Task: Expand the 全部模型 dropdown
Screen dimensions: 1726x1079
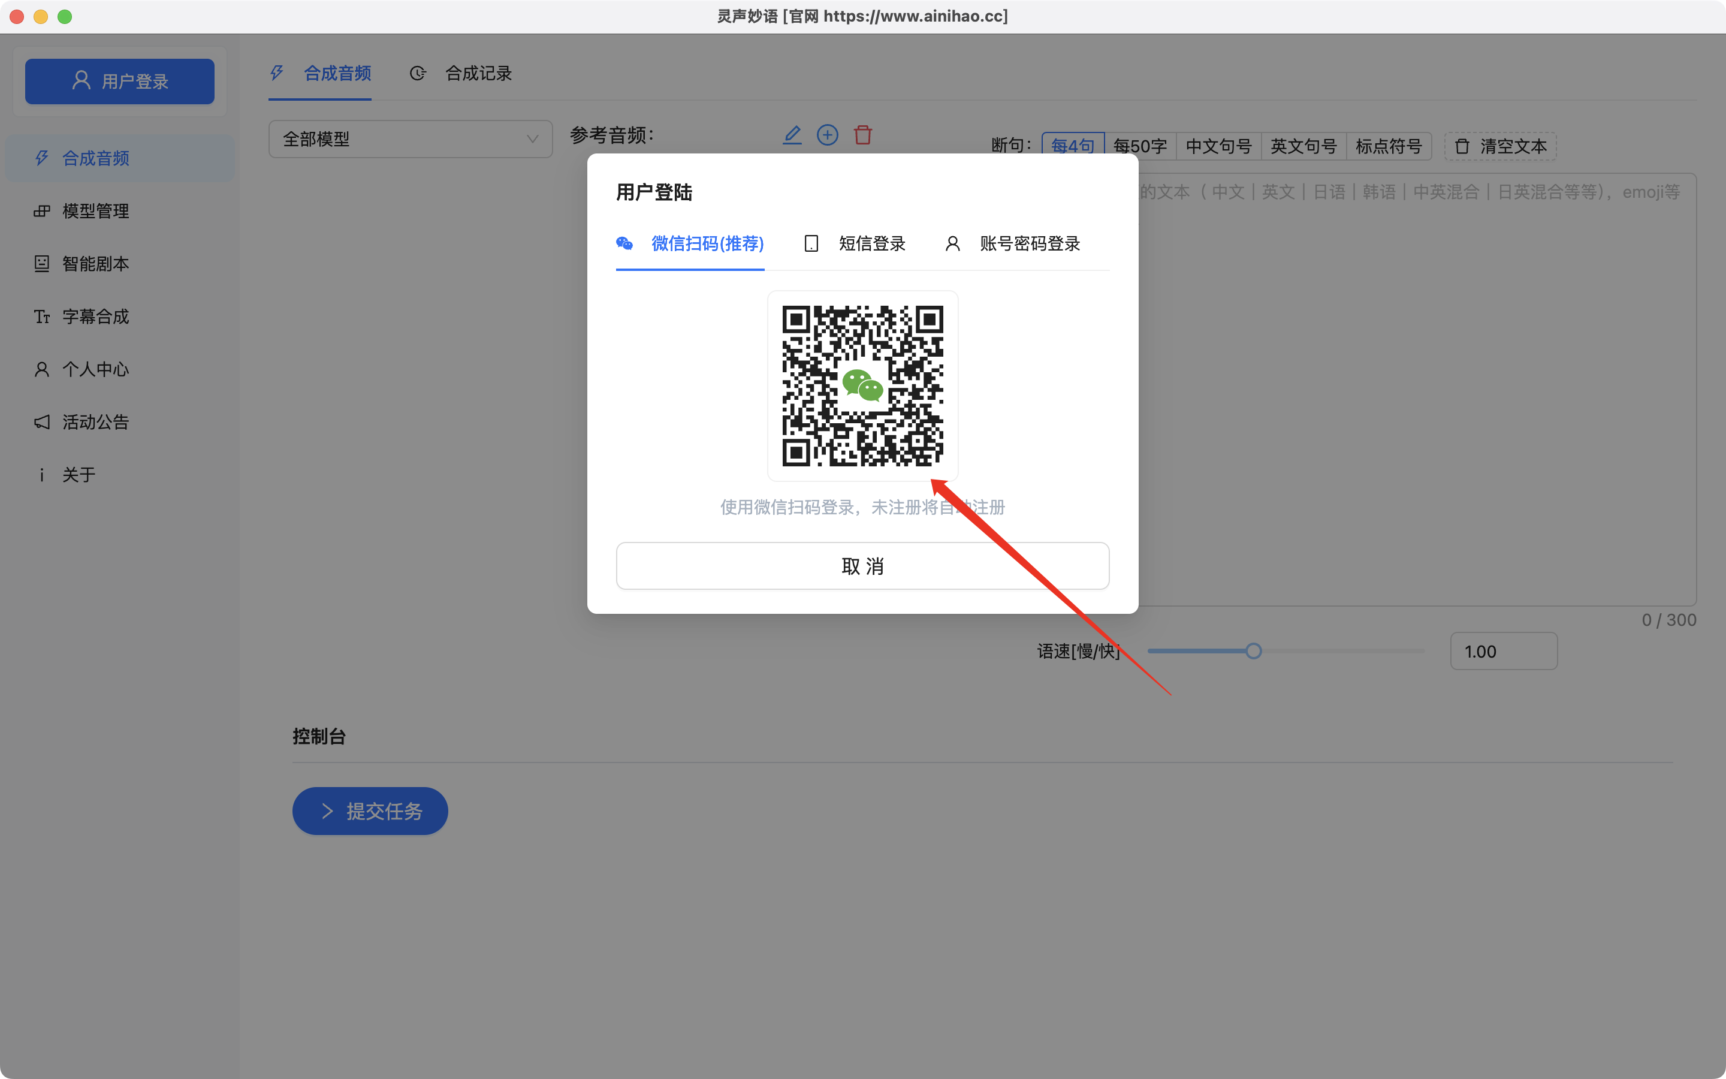Action: (x=410, y=139)
